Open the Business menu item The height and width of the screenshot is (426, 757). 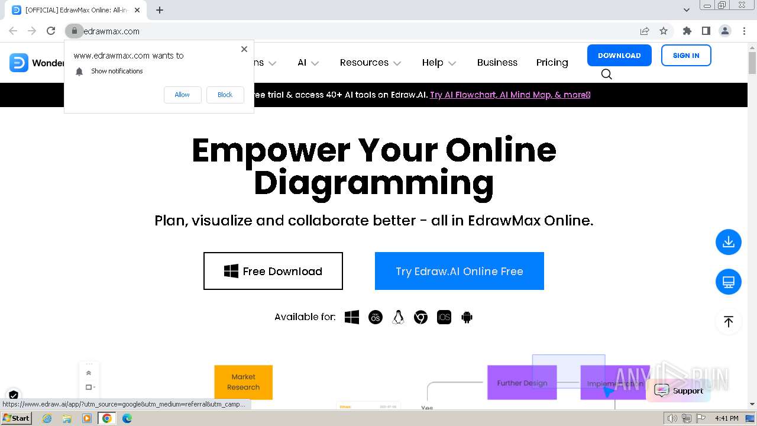[497, 62]
